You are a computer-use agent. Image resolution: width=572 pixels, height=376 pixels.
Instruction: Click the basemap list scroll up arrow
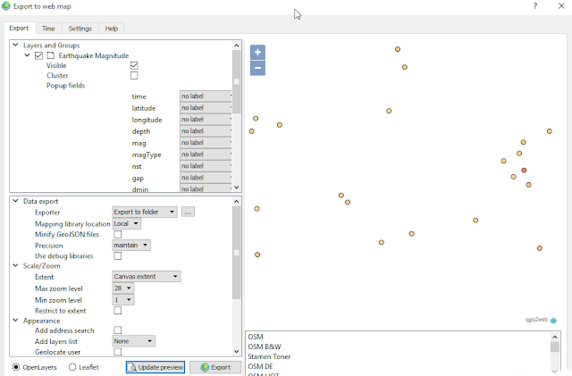click(x=554, y=337)
